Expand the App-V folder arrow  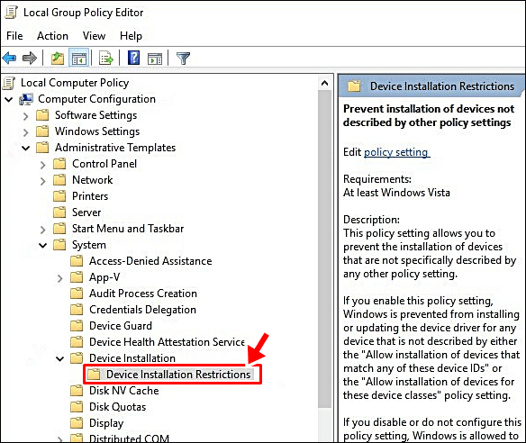pos(59,278)
